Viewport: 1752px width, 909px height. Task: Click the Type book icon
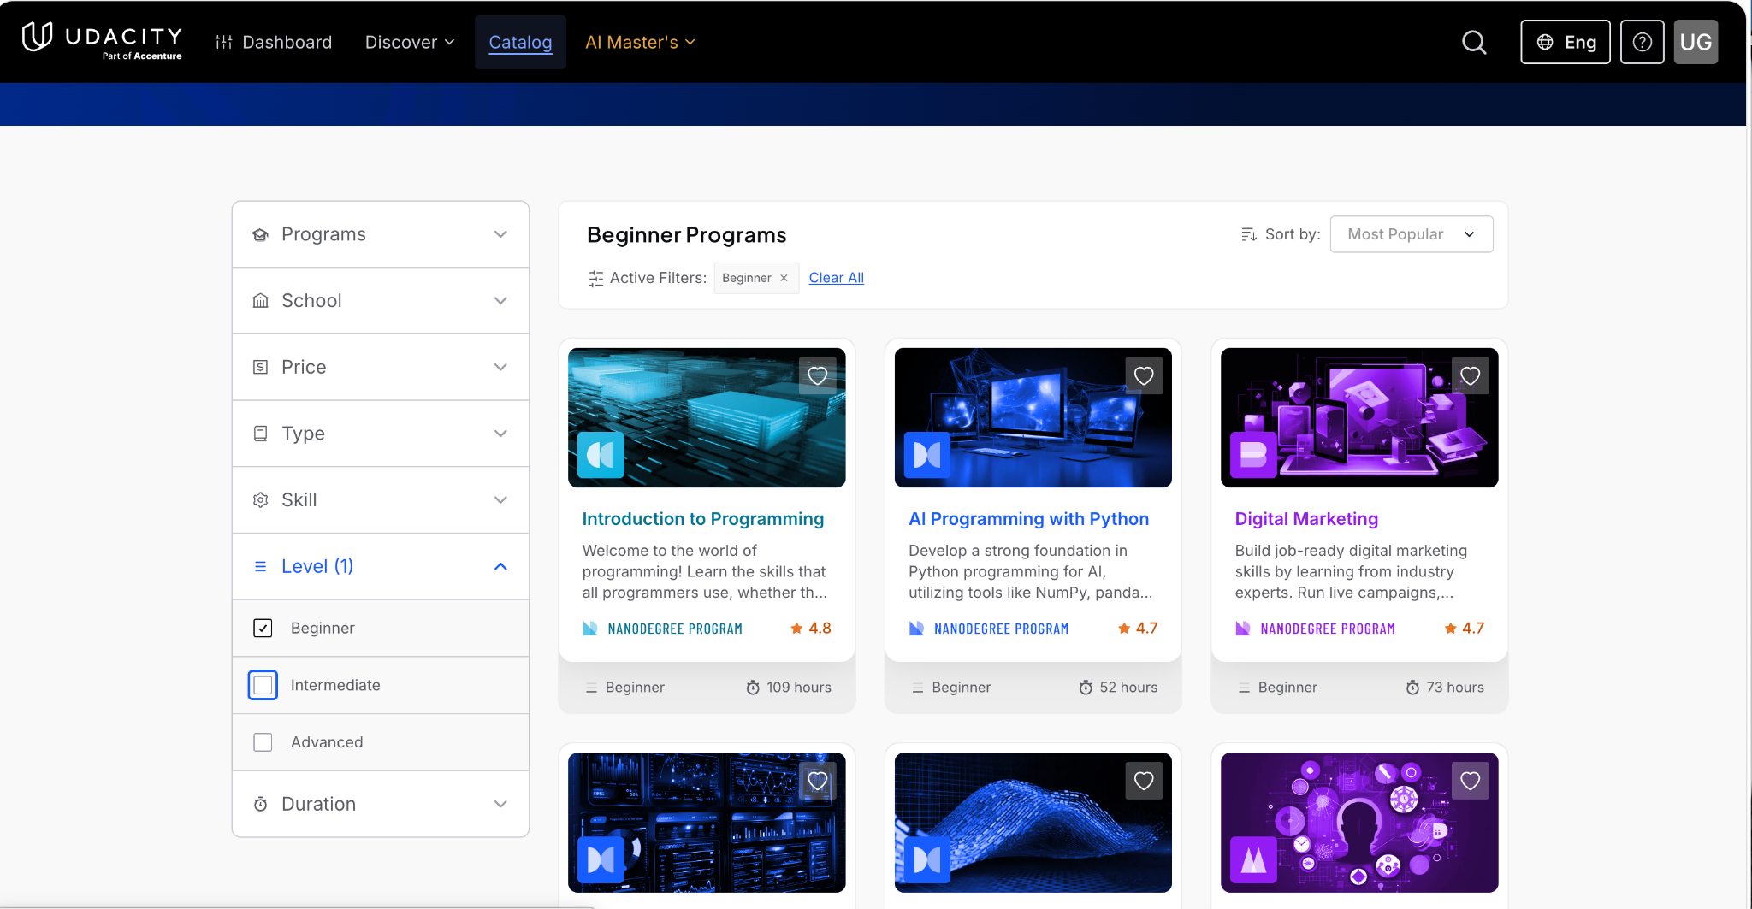pyautogui.click(x=261, y=434)
